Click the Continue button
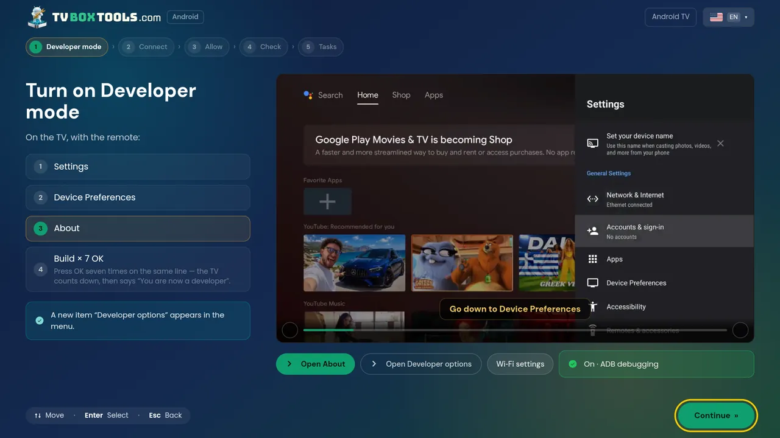 tap(716, 415)
